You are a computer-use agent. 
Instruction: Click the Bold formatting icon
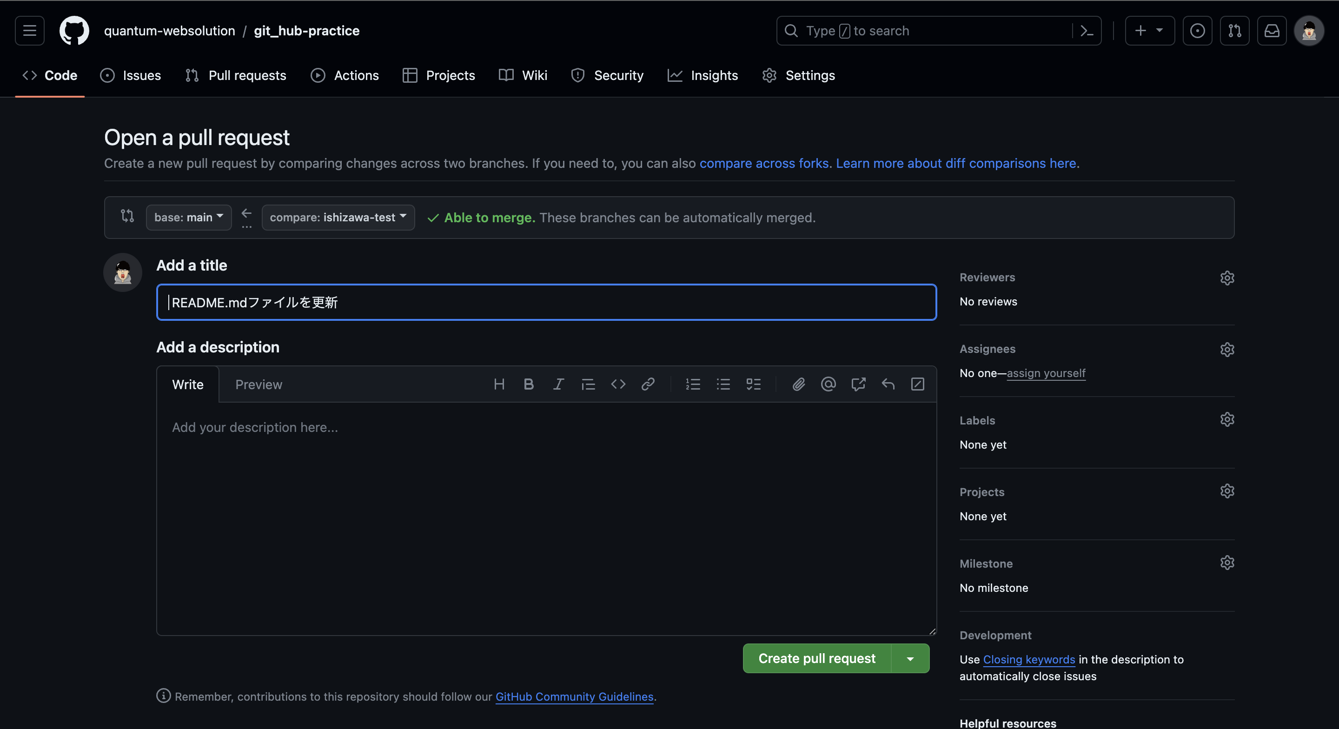pos(529,384)
